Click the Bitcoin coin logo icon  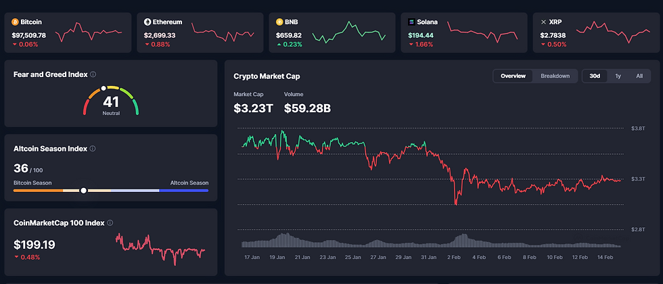pyautogui.click(x=15, y=22)
